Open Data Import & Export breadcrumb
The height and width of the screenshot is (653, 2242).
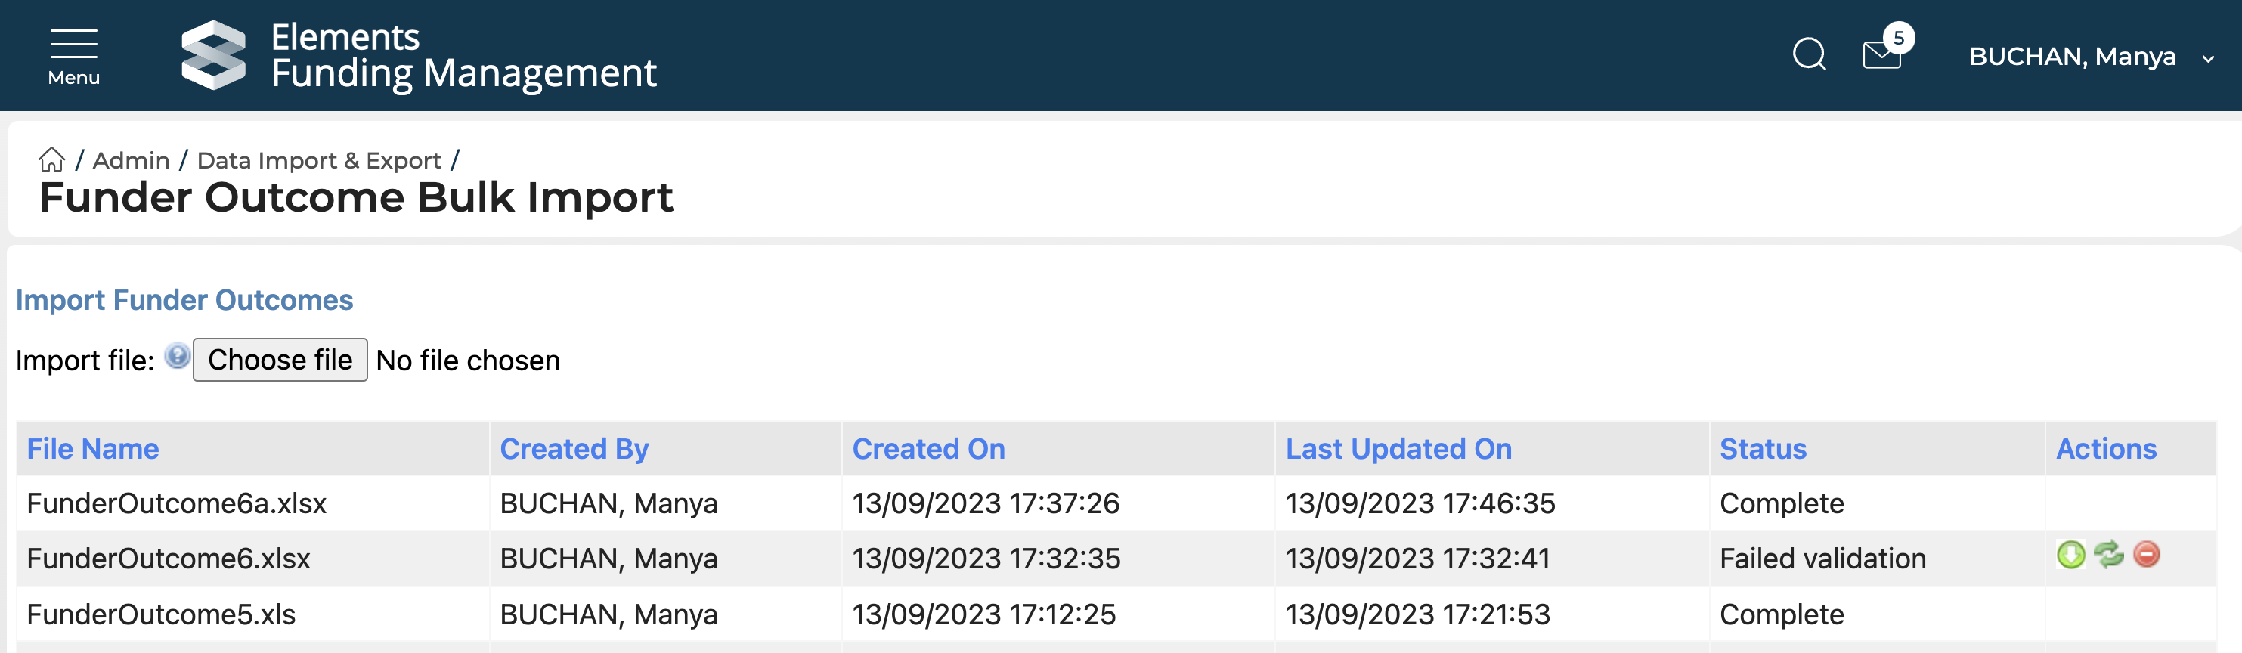pyautogui.click(x=318, y=160)
